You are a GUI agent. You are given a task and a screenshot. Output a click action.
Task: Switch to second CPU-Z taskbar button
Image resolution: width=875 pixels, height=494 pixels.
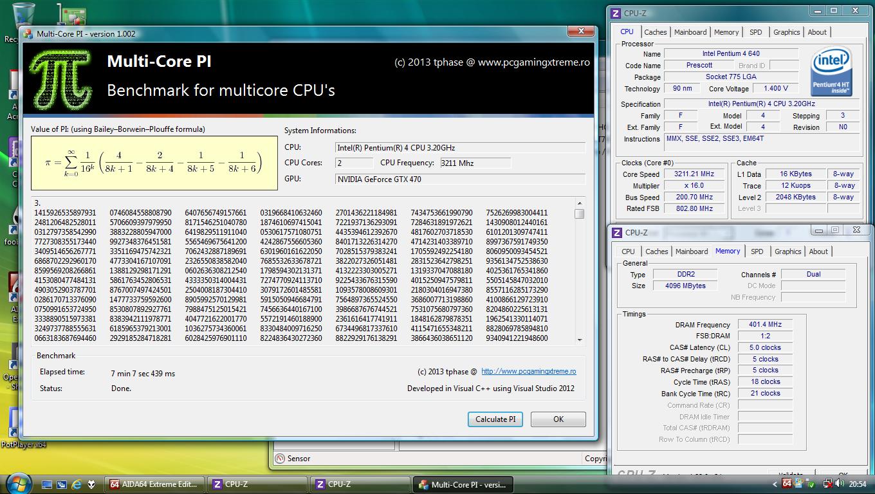click(x=360, y=484)
